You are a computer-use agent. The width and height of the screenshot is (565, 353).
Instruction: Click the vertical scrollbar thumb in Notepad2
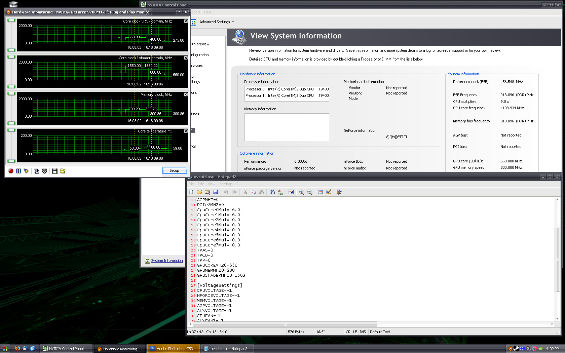point(557,259)
